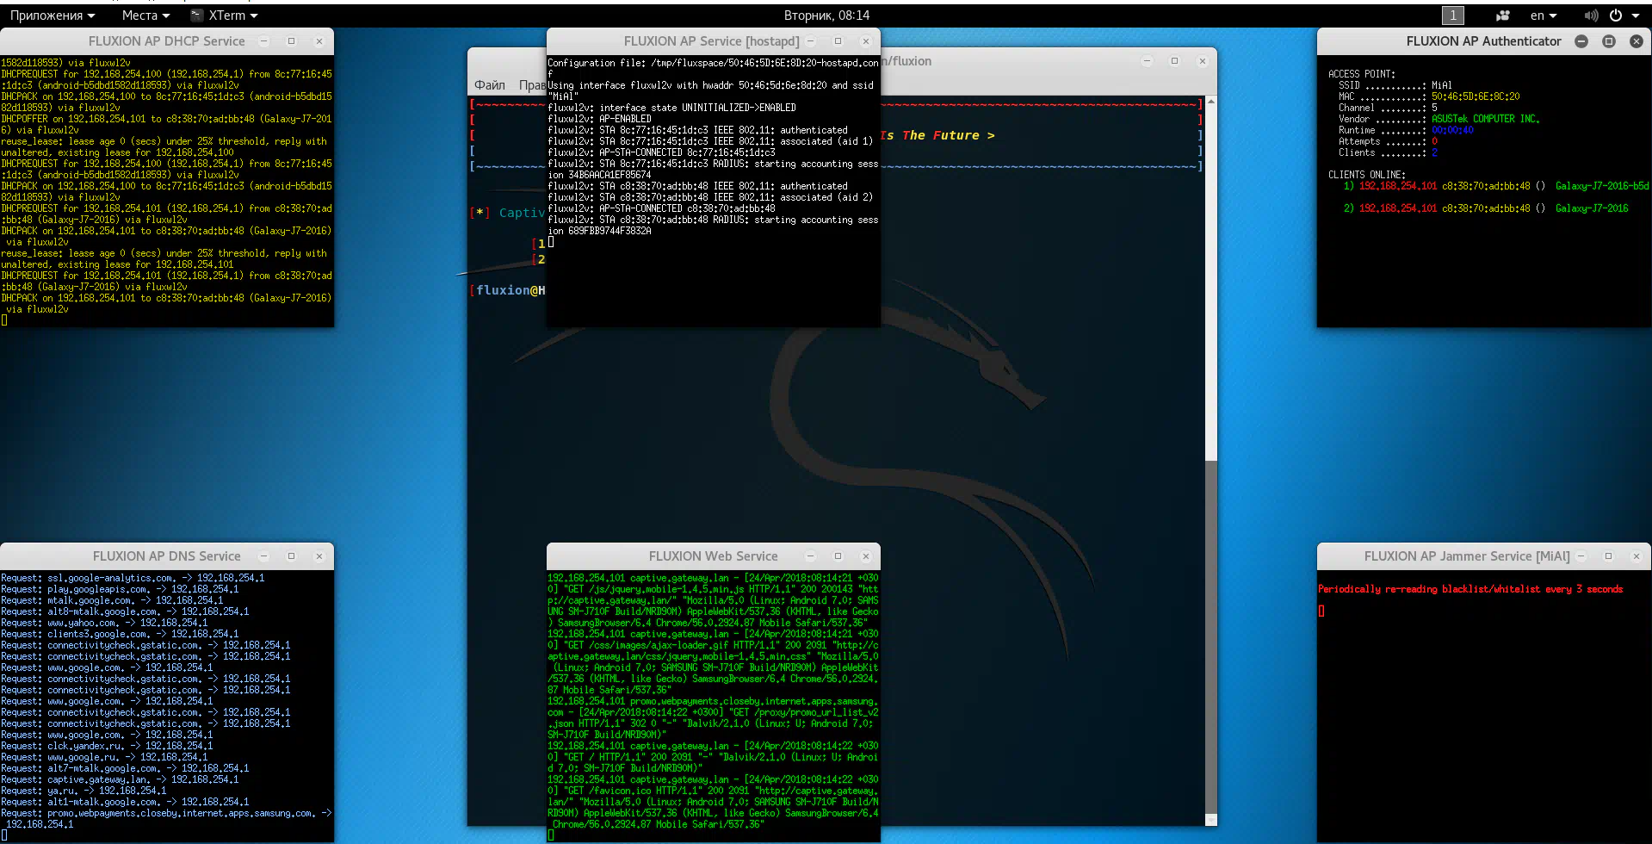Minimize the FLUXION AP Authenticator window

click(1581, 41)
